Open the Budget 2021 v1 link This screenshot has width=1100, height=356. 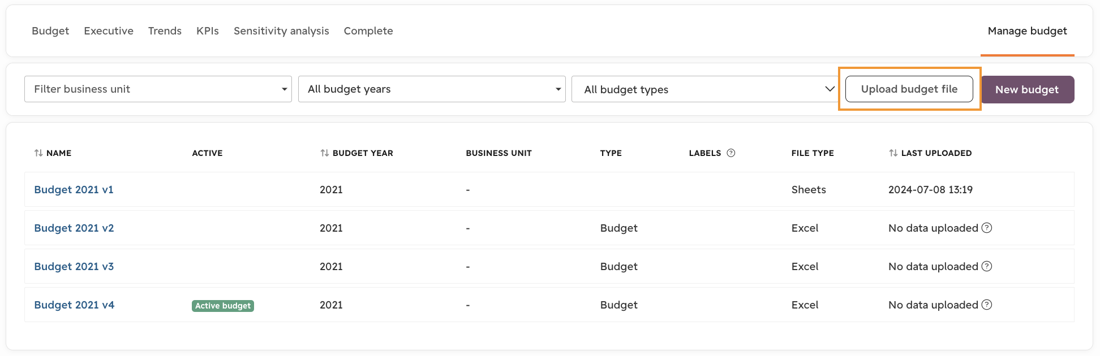point(74,190)
